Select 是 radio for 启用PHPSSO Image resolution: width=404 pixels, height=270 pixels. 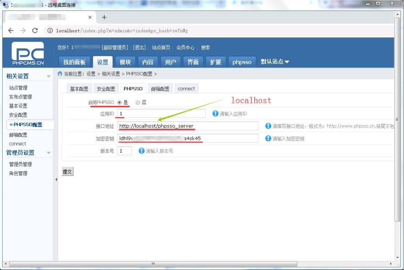(x=119, y=103)
